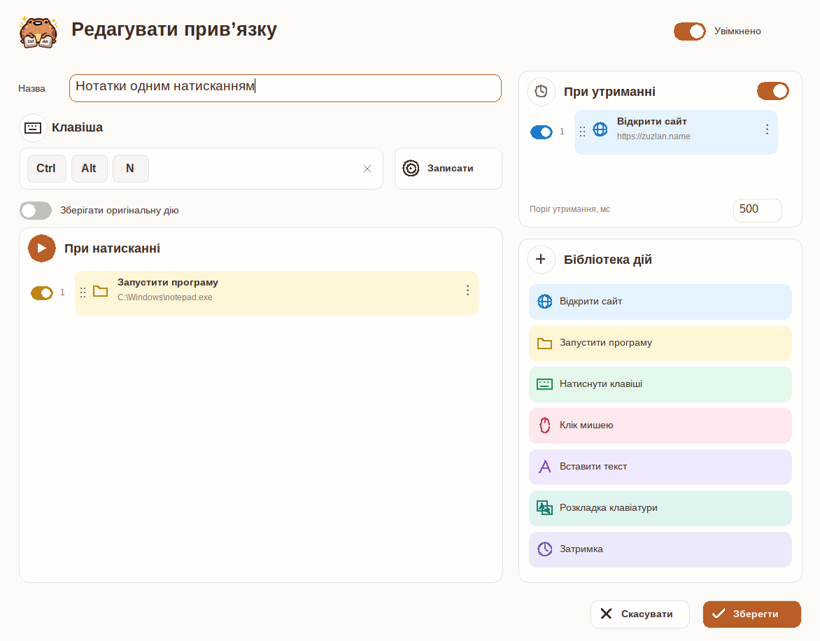Click the keyboard icon beside Клавіша
Viewport: 820px width, 641px height.
[x=33, y=127]
